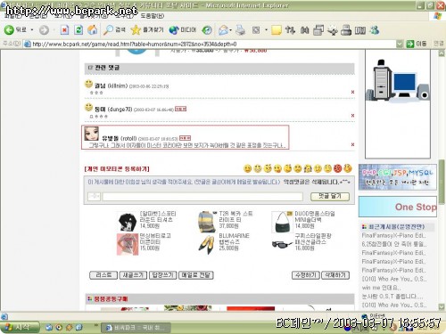Screen dimensions: 446x334
Task: Open the Media (미디어) toolbar button
Action: click(x=183, y=30)
